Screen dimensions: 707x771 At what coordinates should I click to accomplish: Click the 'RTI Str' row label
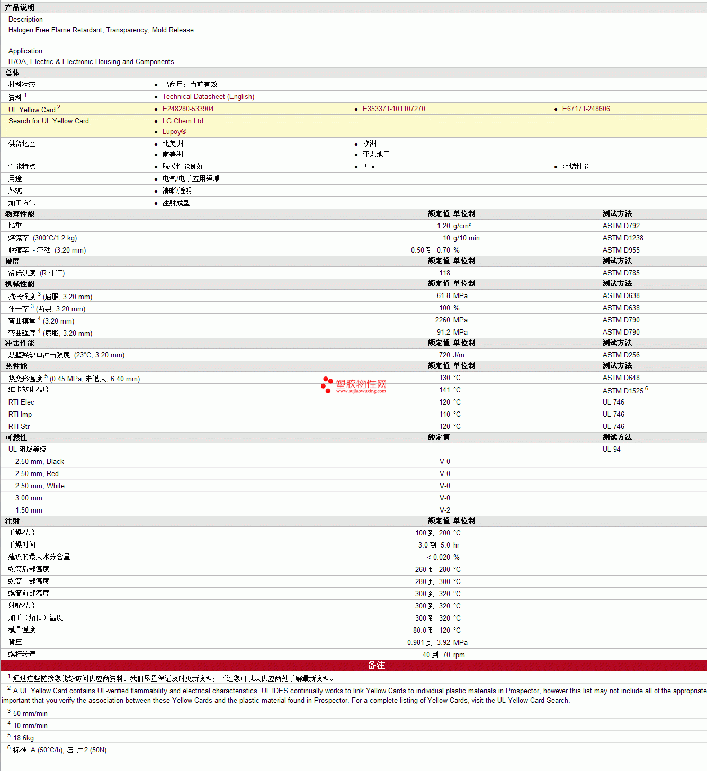click(x=19, y=427)
